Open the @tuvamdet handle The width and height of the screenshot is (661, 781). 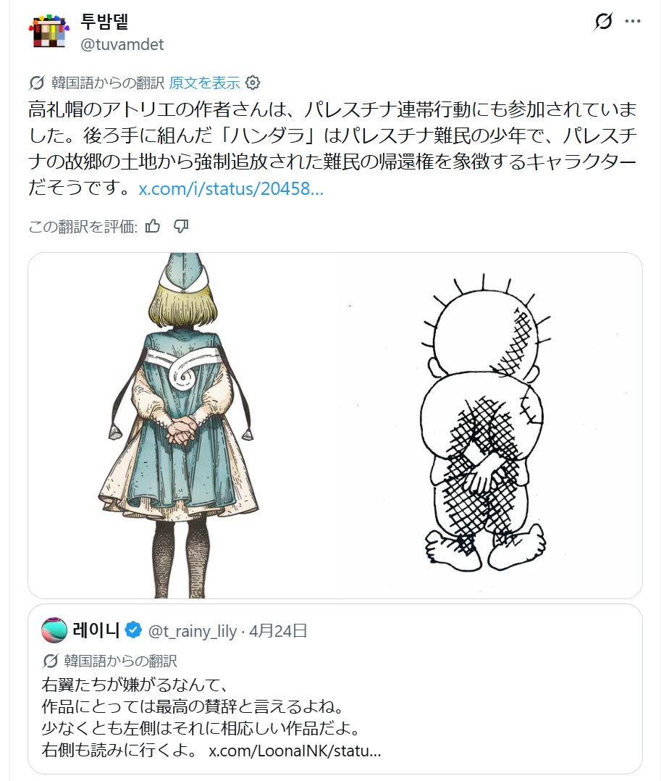[122, 45]
